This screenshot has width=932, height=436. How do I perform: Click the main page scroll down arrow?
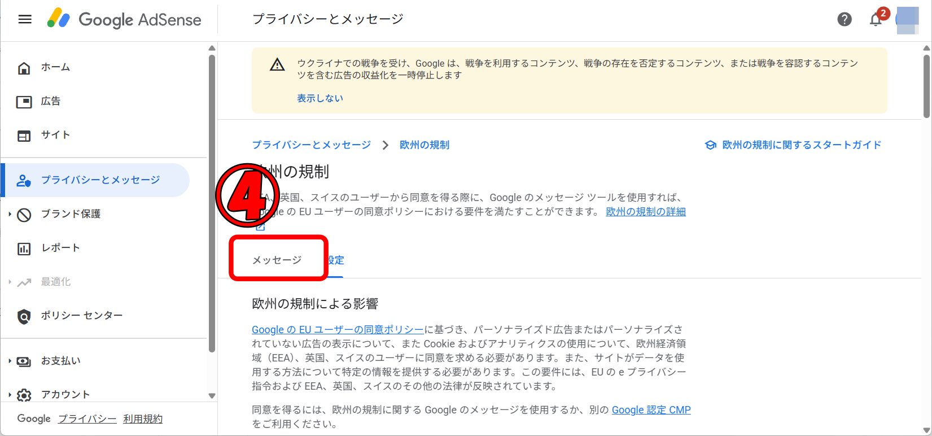(926, 430)
